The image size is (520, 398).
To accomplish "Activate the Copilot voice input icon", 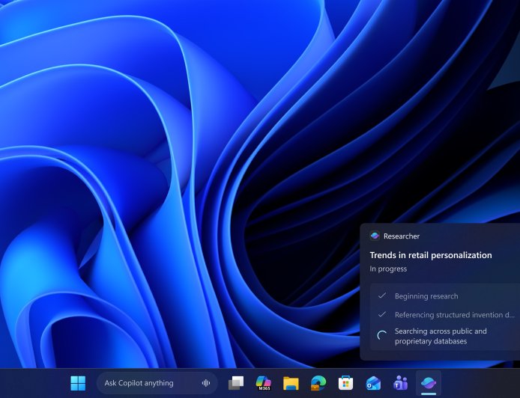I will click(205, 383).
